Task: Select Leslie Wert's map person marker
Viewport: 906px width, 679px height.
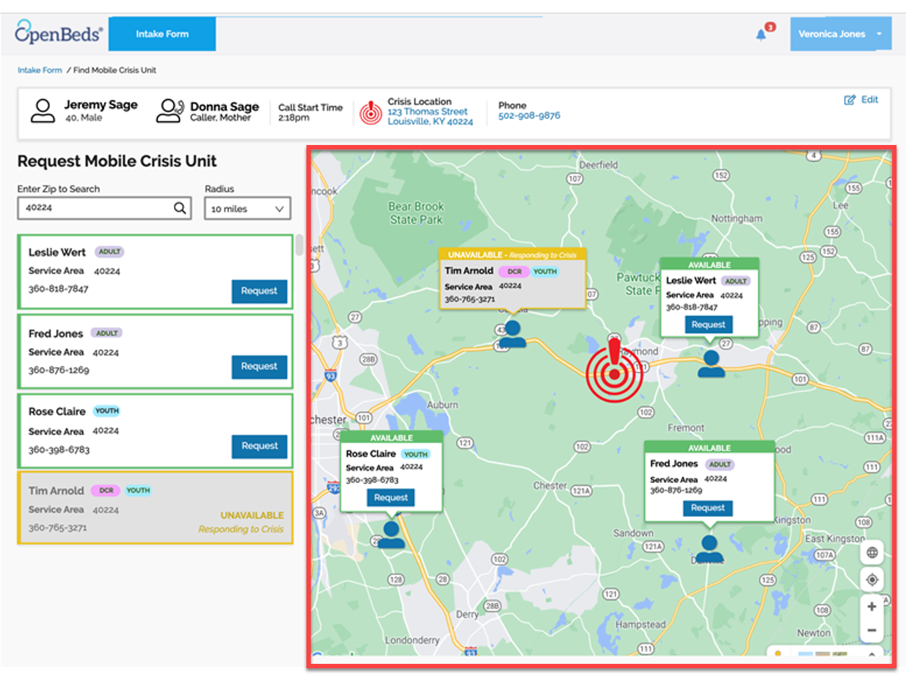Action: (x=711, y=364)
